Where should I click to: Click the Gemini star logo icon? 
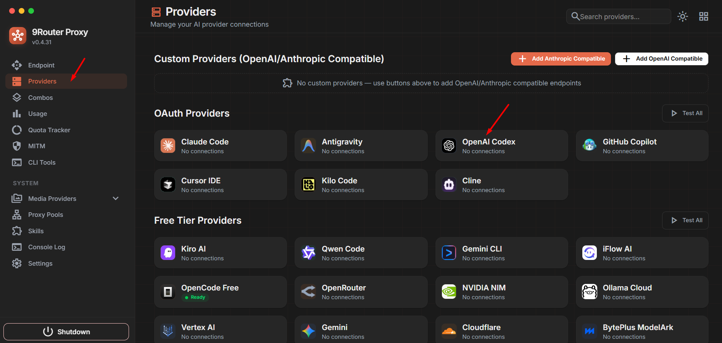coord(308,331)
